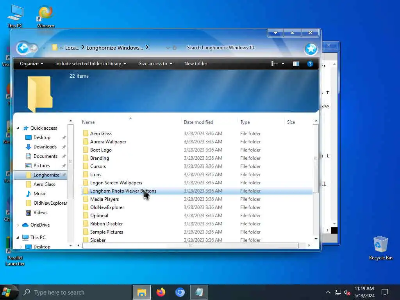Select the Media Players folder
This screenshot has height=300, width=400.
(x=104, y=199)
